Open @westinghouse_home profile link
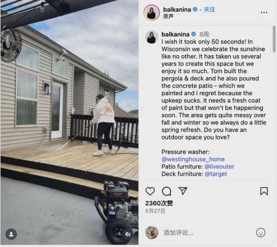Screen dimensions: 277x247 point(193,159)
